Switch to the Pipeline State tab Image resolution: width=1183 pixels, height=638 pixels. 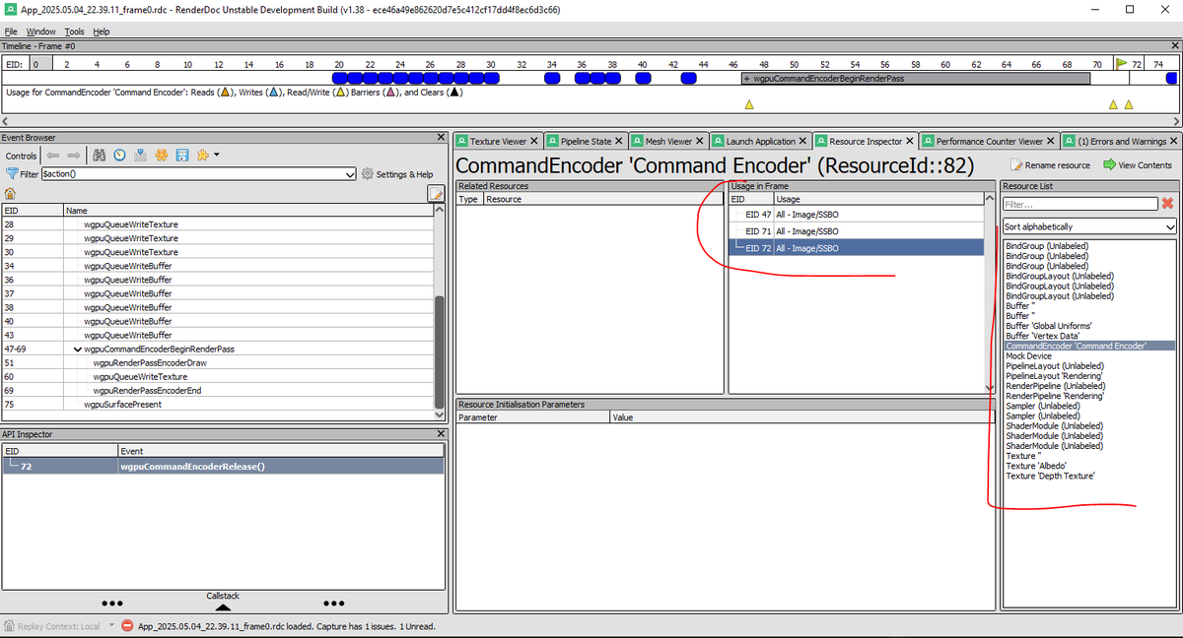tap(586, 142)
